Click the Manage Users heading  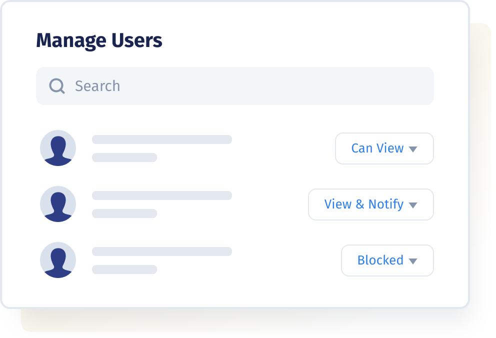(x=99, y=41)
